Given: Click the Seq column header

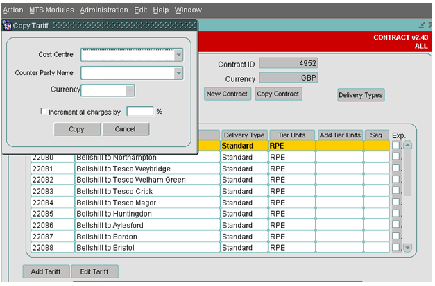Looking at the screenshot, I should click(376, 135).
